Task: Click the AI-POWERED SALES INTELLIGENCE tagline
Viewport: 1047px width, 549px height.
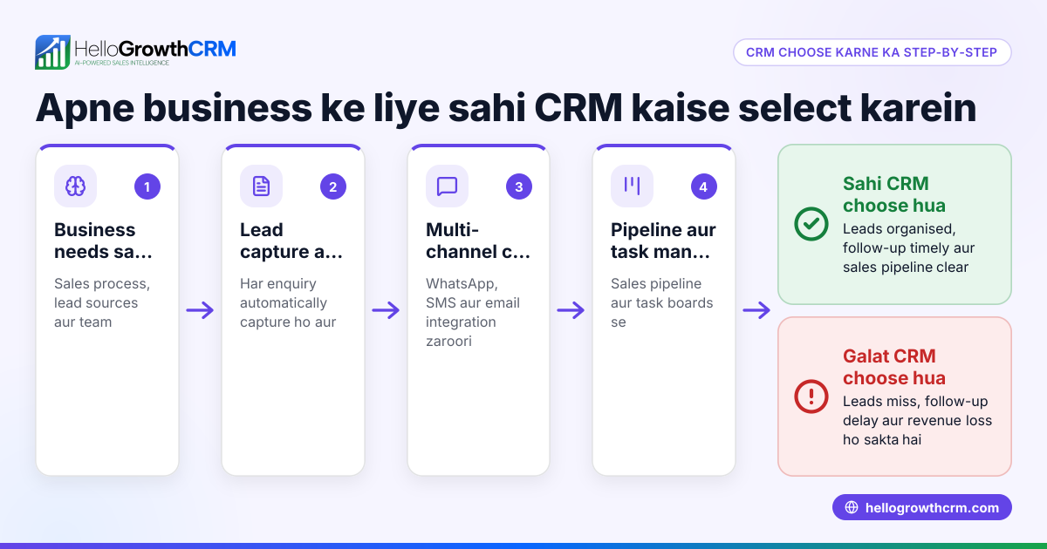Action: tap(121, 64)
